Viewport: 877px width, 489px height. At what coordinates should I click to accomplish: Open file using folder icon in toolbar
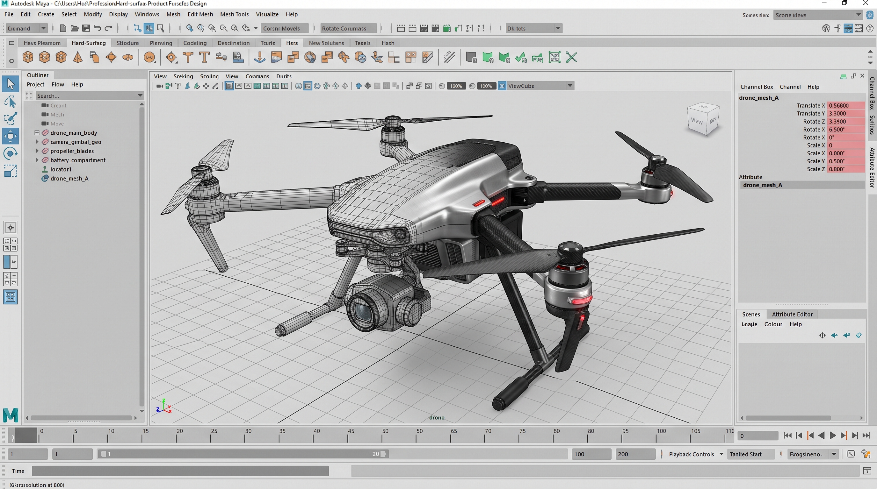[74, 28]
